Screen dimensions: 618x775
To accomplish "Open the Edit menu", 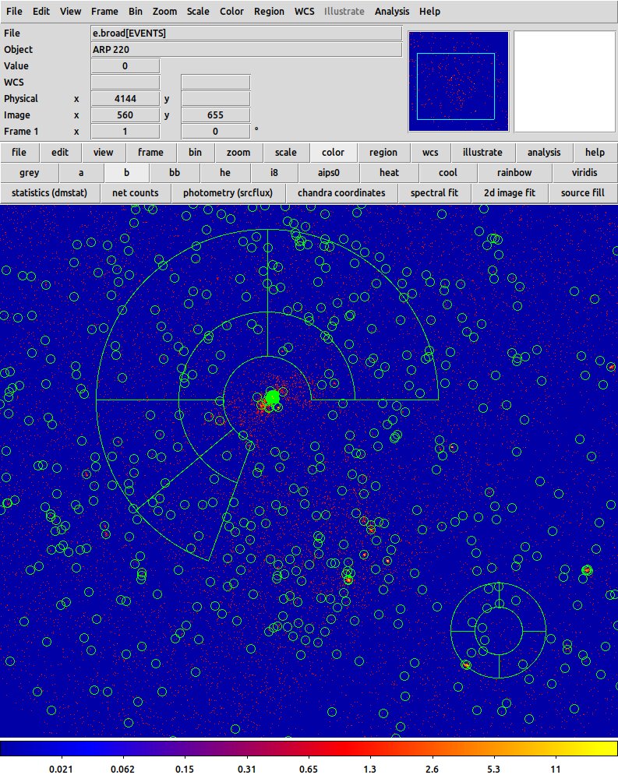I will pos(41,11).
